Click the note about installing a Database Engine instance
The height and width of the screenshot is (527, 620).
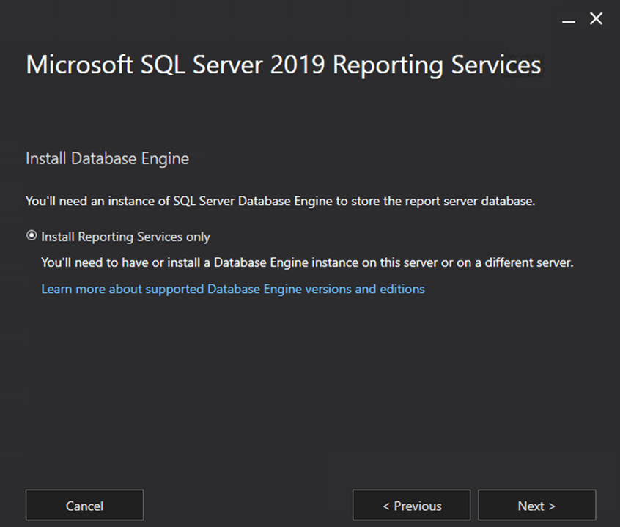pyautogui.click(x=306, y=262)
